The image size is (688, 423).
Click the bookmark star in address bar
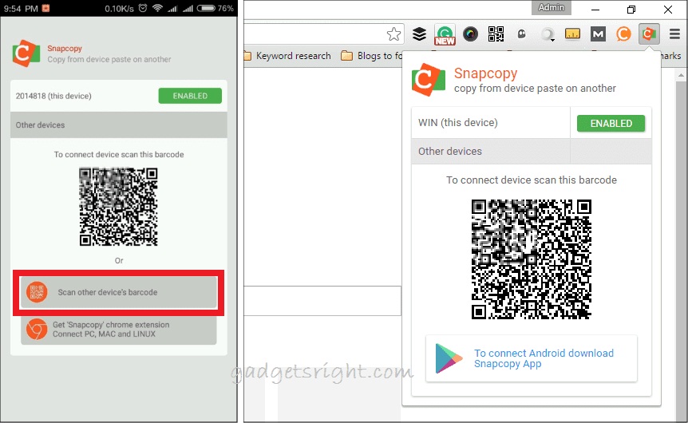[x=393, y=34]
